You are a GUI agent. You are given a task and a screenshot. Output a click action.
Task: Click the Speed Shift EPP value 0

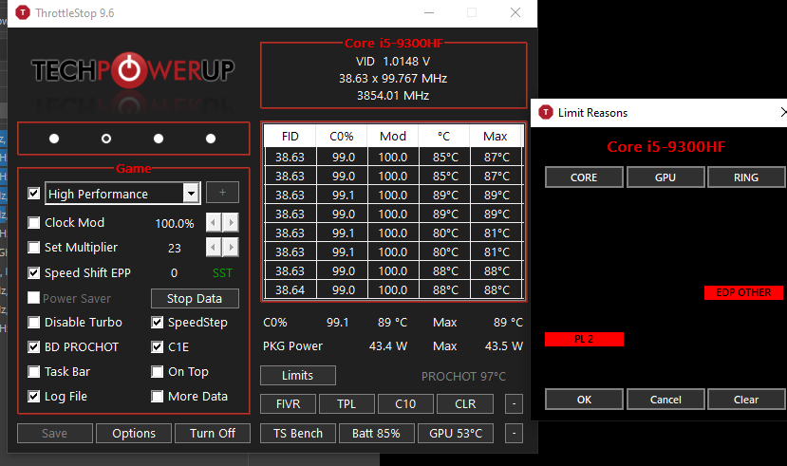click(x=174, y=273)
